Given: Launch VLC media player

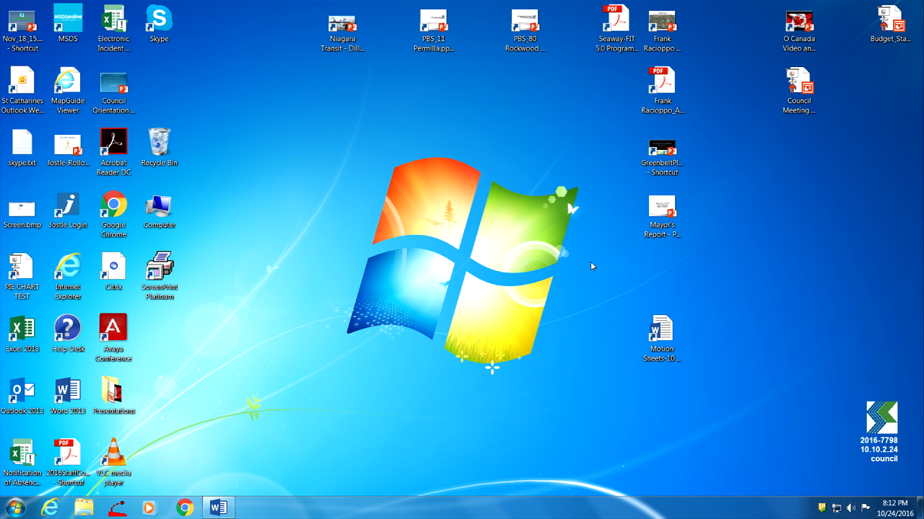Looking at the screenshot, I should pos(113,463).
